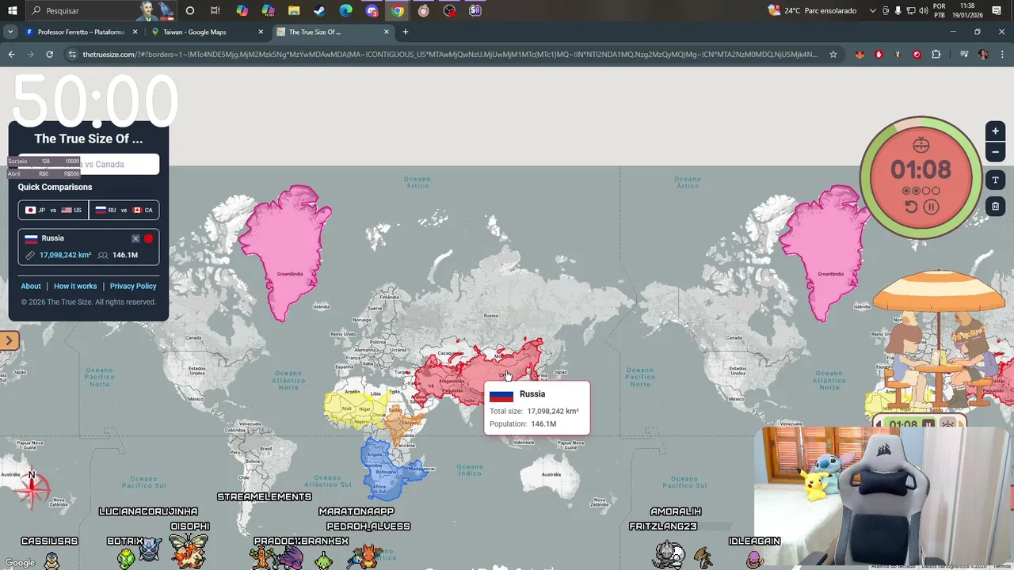Expand the collapsed side panel arrow
The height and width of the screenshot is (570, 1014).
(x=9, y=340)
